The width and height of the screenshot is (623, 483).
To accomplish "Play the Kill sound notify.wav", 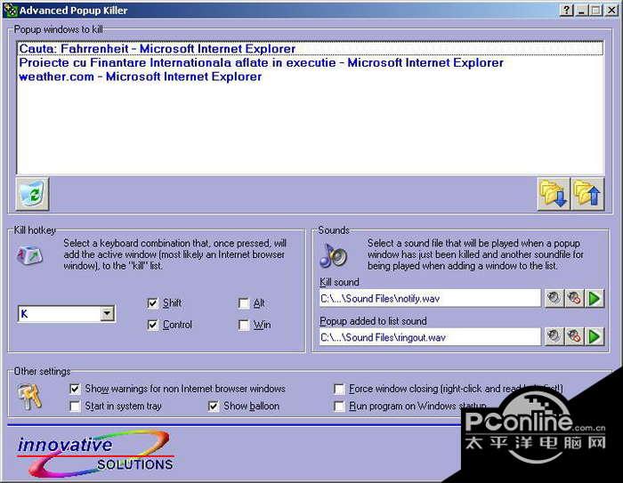I will click(x=595, y=298).
